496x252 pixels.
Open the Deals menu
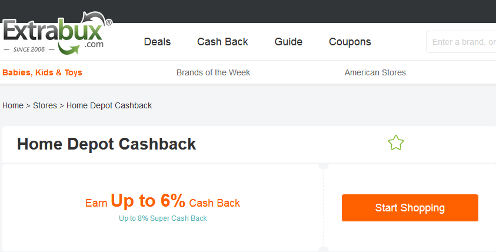click(x=157, y=42)
